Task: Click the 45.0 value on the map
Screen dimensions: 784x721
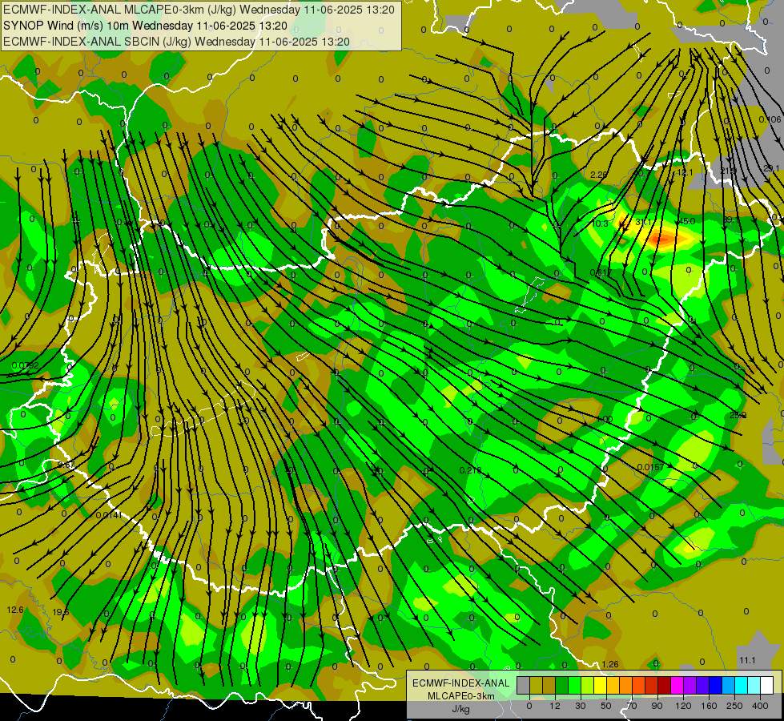Action: (x=687, y=221)
